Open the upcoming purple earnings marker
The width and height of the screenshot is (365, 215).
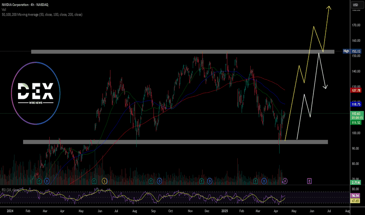[309, 181]
